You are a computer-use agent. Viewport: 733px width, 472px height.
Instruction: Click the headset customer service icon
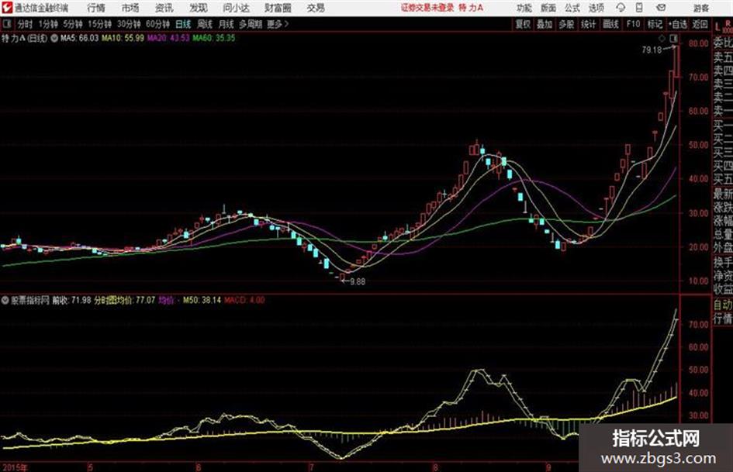click(621, 8)
